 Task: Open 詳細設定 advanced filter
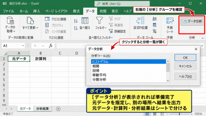pos(117,31)
